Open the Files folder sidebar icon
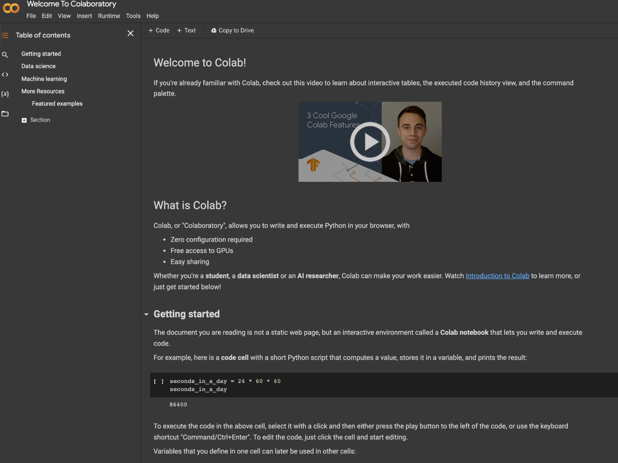Image resolution: width=618 pixels, height=463 pixels. click(5, 114)
